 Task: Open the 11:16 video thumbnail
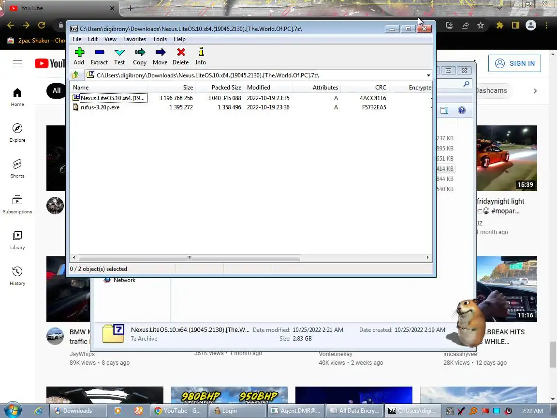507,289
